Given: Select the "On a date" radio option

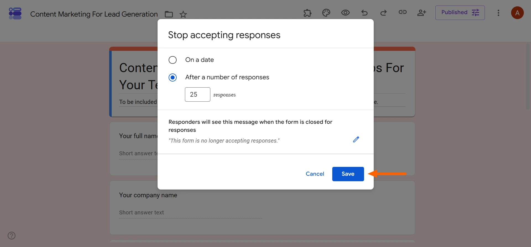Looking at the screenshot, I should [x=172, y=60].
